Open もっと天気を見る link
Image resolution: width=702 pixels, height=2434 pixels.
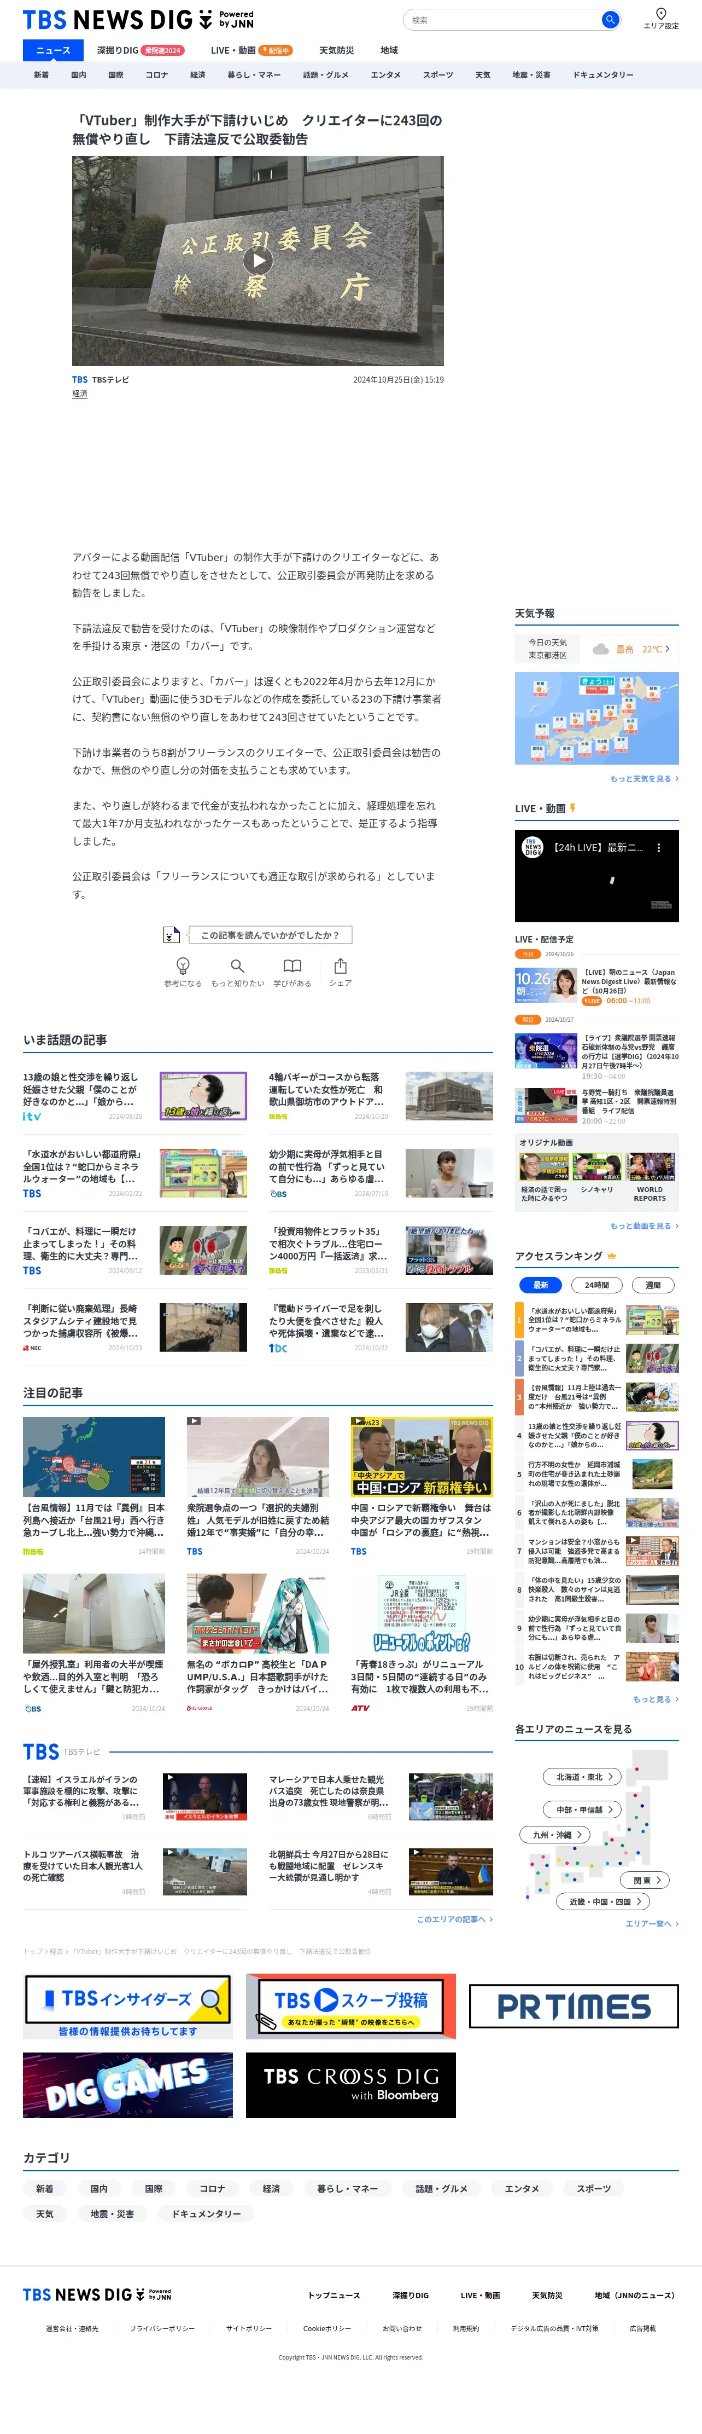click(645, 778)
